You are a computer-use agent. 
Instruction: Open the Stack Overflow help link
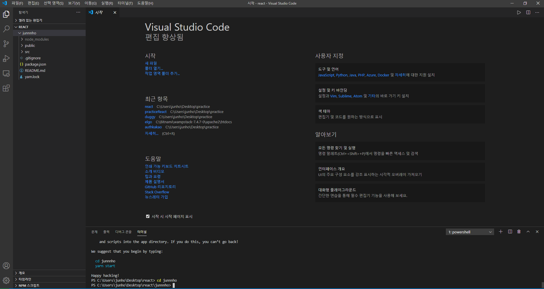coord(157,192)
